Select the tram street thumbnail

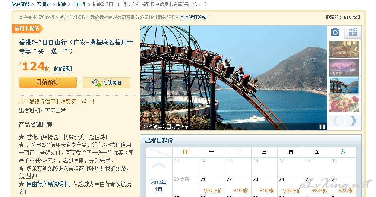[x=344, y=49]
